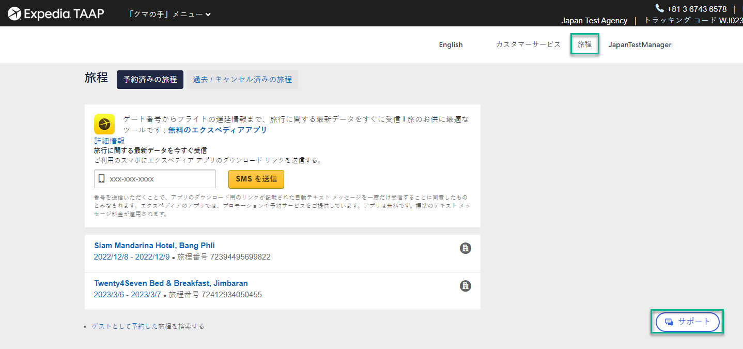
Task: Click dates 2023/3/6 - 2023/3/7
Action: 128,295
